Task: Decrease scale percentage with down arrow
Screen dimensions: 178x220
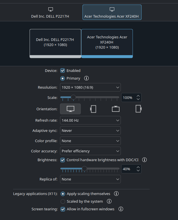Action: tap(138, 99)
